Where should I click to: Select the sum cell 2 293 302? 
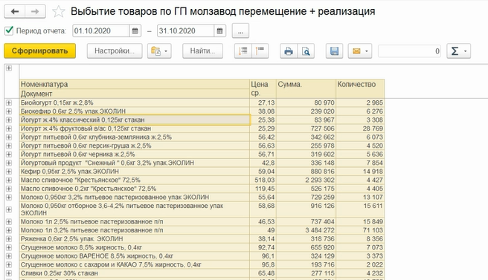(306, 180)
